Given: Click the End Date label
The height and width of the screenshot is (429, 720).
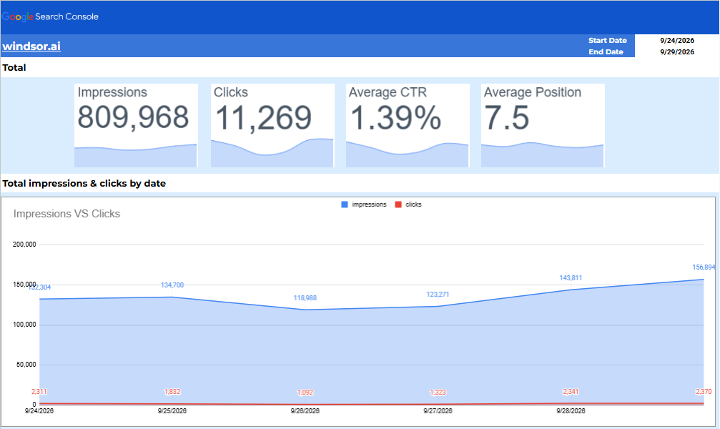Looking at the screenshot, I should pyautogui.click(x=606, y=52).
